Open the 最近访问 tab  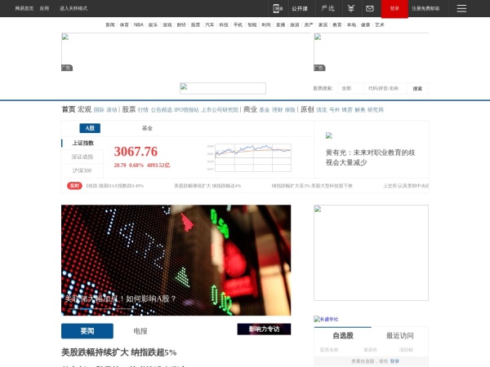[399, 335]
